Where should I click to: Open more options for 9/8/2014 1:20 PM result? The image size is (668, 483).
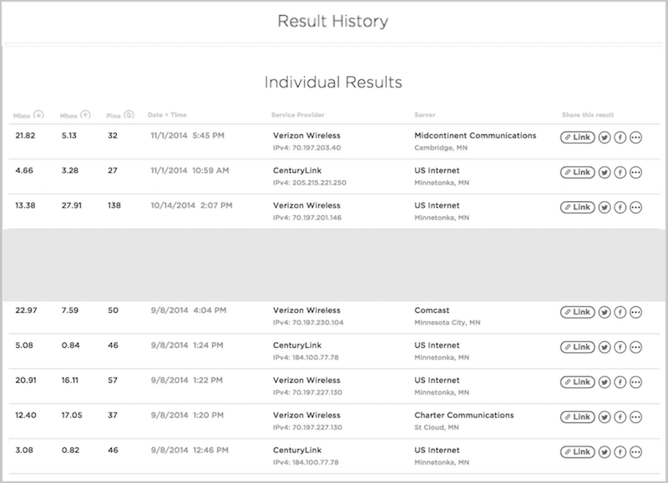636,417
